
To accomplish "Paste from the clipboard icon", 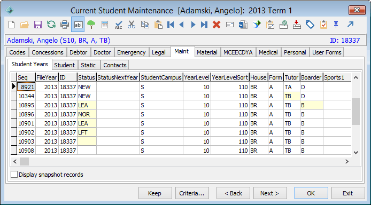I will (x=158, y=25).
